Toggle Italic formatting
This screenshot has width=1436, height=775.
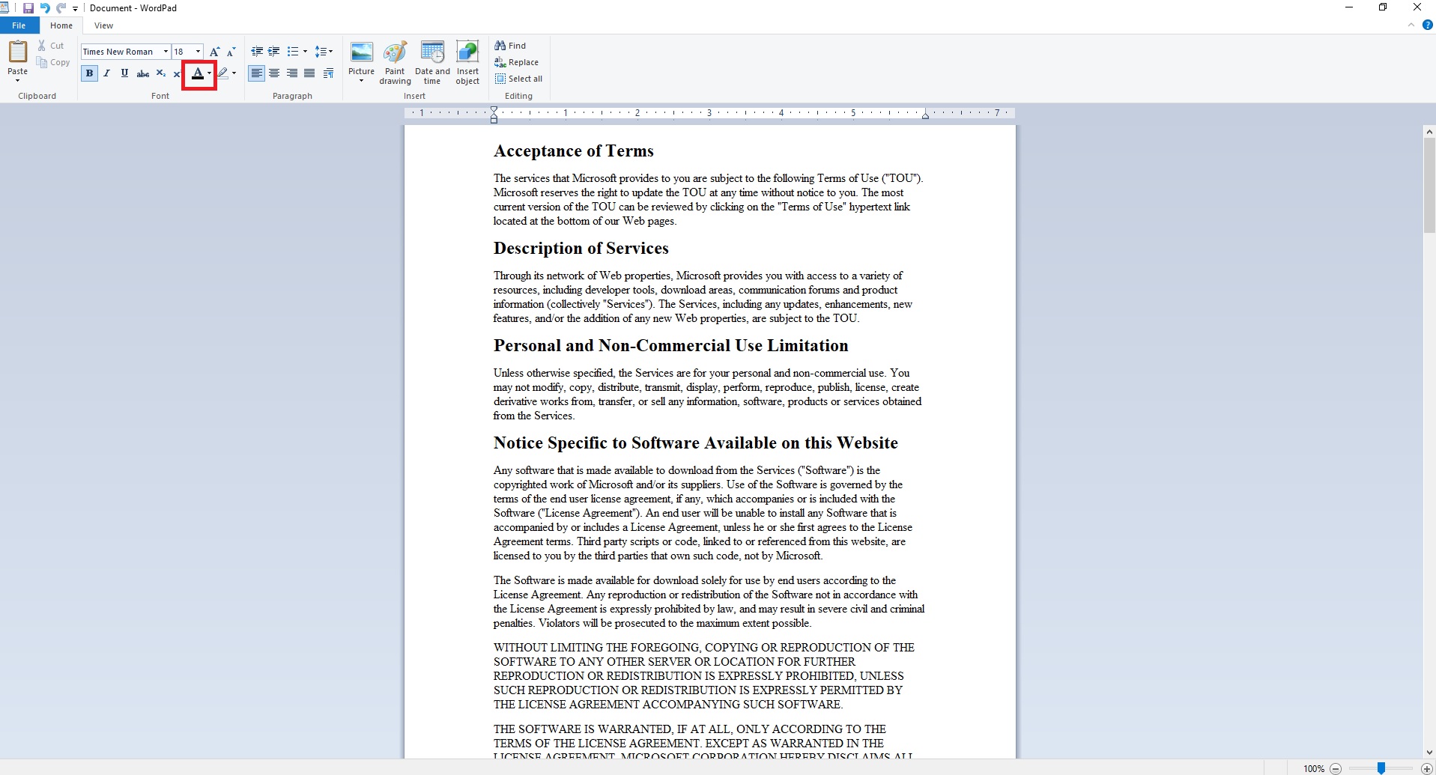(x=107, y=73)
